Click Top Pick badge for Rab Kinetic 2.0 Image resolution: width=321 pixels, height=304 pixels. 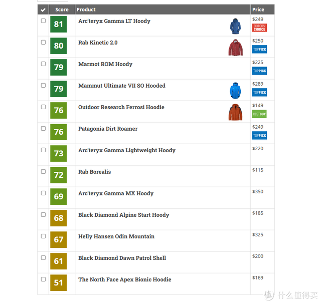259,49
